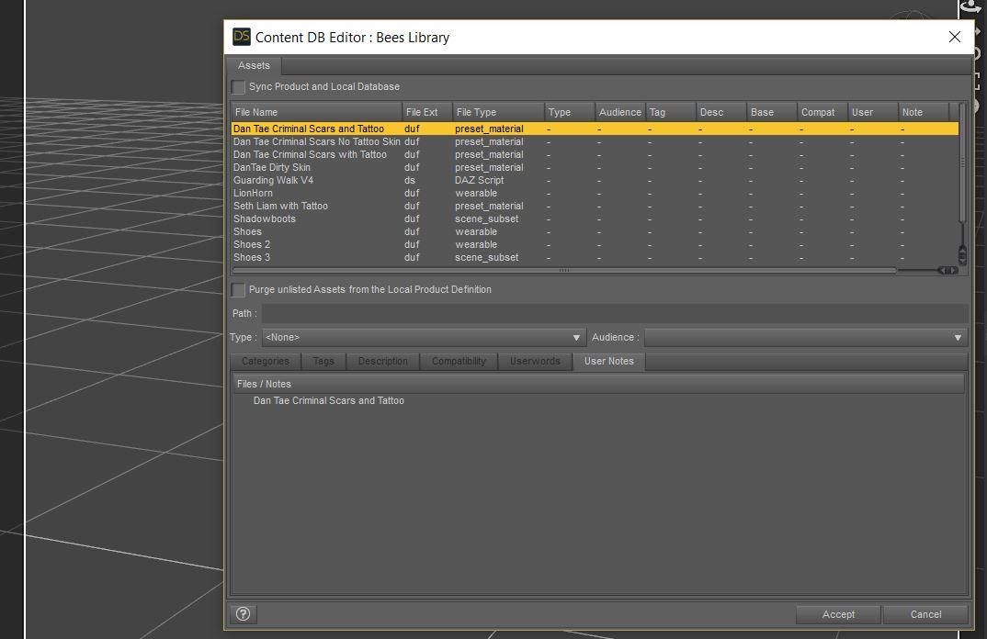The width and height of the screenshot is (987, 639).
Task: Click the Path input field
Action: pos(615,313)
